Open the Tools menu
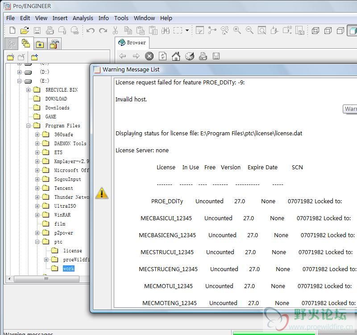The width and height of the screenshot is (357, 335). point(121,18)
